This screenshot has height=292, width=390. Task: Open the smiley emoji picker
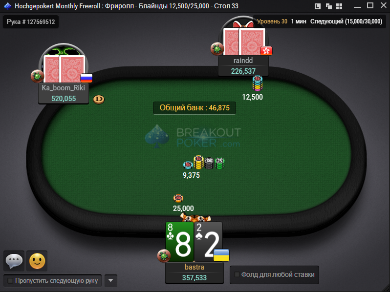[x=37, y=261]
